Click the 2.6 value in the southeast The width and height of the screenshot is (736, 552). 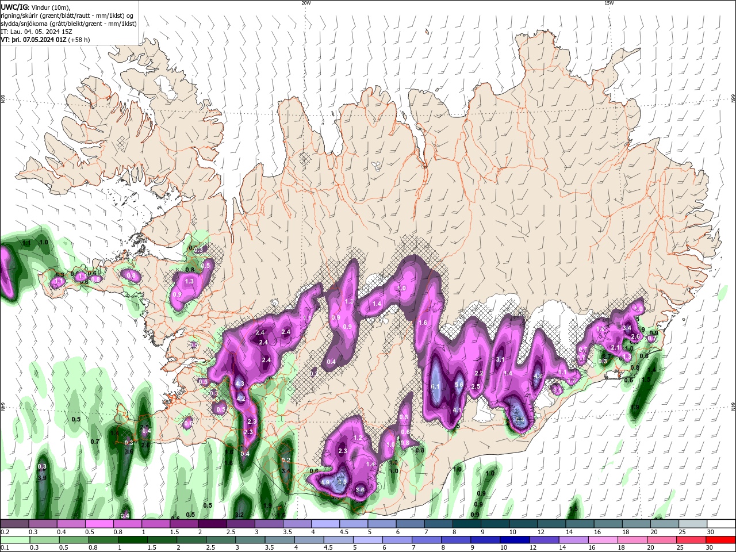635,336
